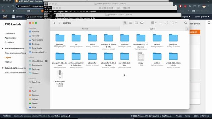
Task: Select the jmespath folder
Action: click(173, 38)
